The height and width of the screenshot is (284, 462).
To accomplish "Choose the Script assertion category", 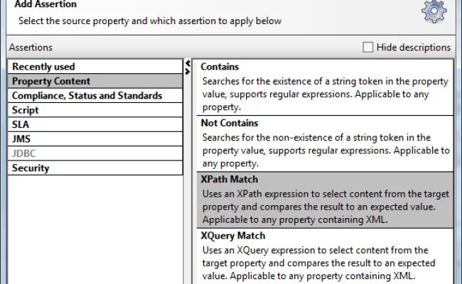I will [x=26, y=110].
